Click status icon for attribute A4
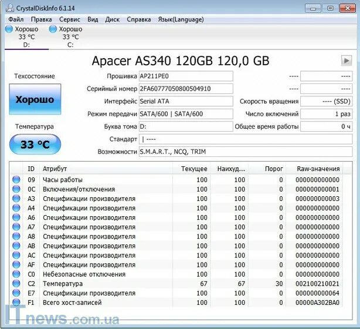 16,208
